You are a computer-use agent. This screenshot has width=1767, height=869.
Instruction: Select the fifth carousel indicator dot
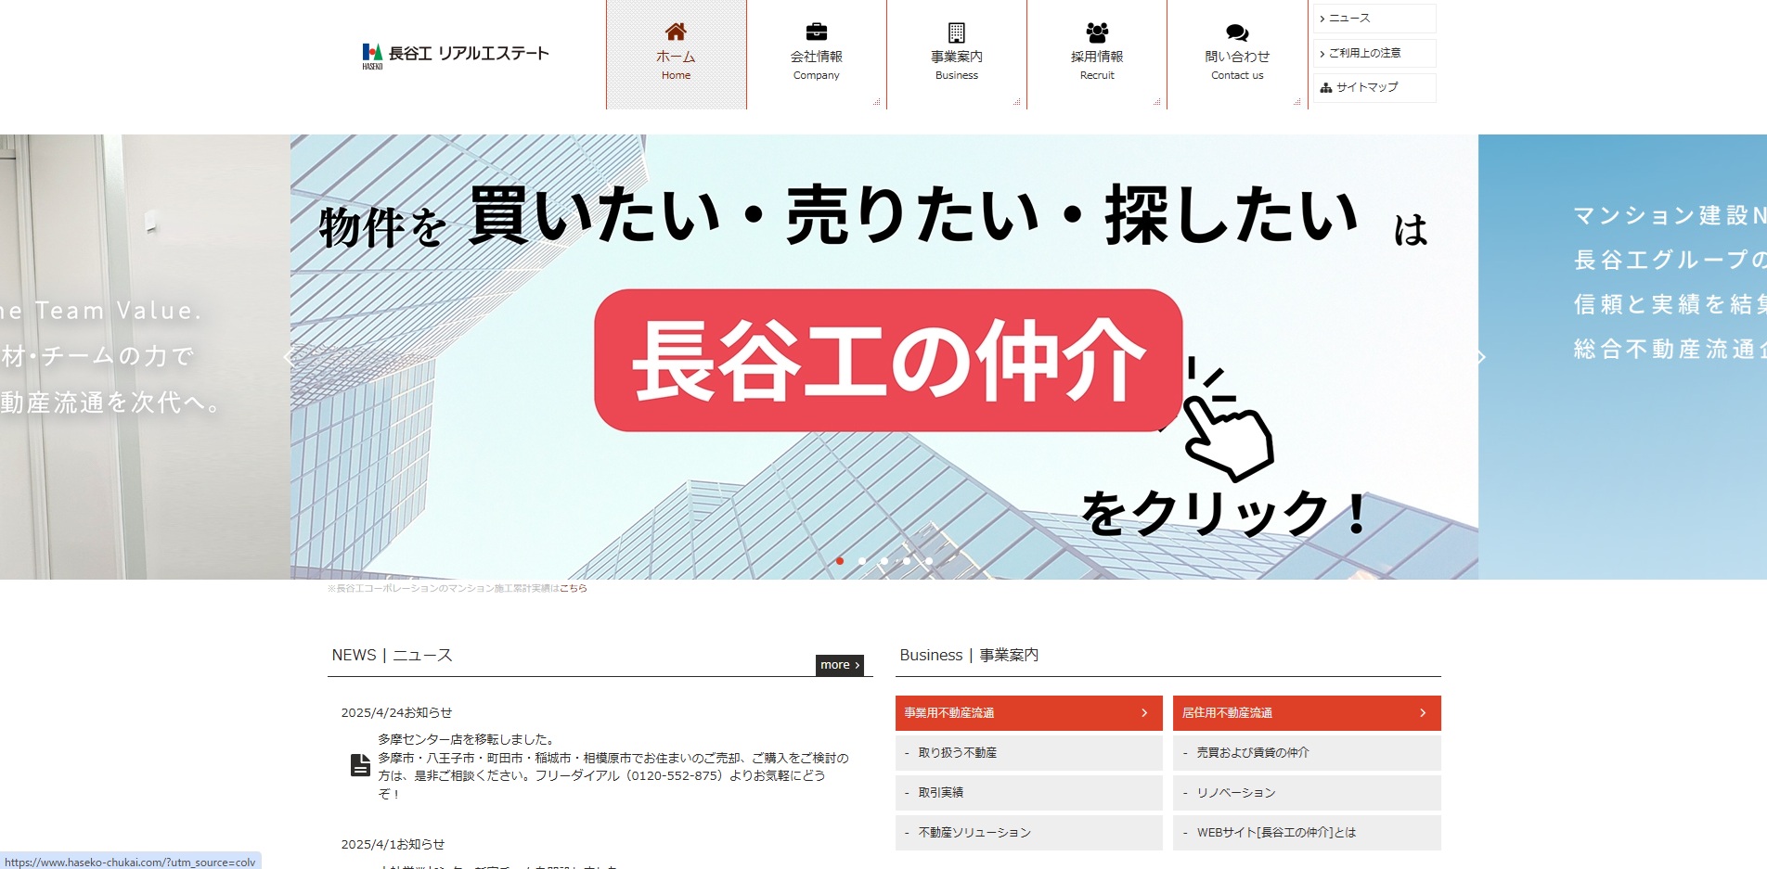[929, 561]
